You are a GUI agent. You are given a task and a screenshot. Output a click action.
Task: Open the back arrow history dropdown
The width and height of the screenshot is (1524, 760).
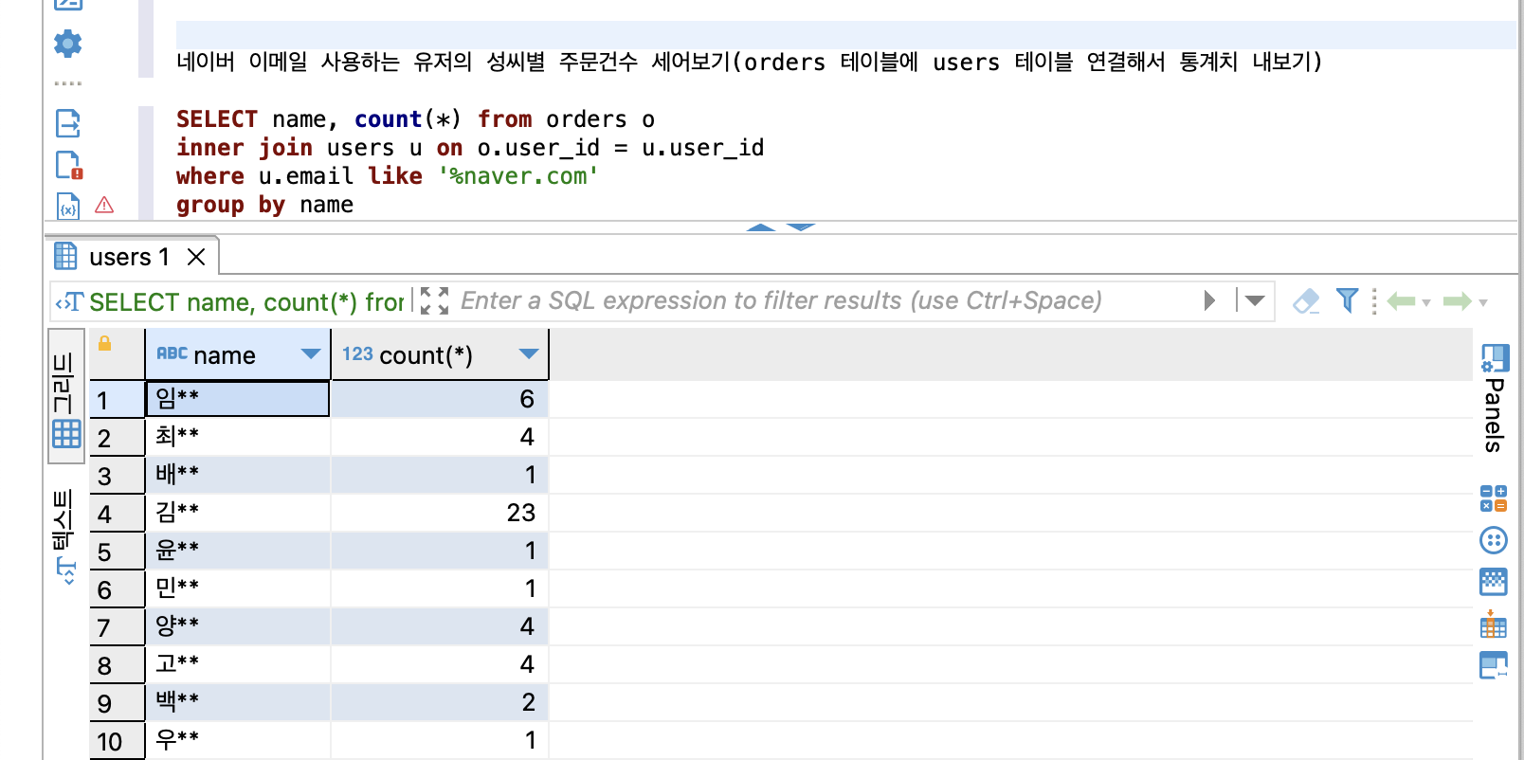pos(1426,303)
